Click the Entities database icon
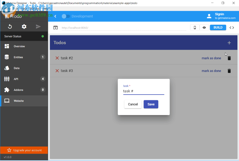The image size is (239, 161). click(7, 57)
